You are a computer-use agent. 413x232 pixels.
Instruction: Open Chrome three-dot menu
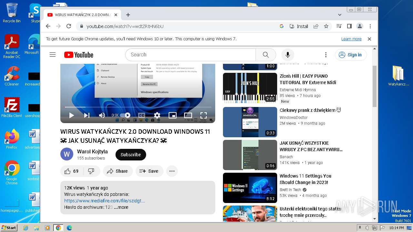(370, 26)
